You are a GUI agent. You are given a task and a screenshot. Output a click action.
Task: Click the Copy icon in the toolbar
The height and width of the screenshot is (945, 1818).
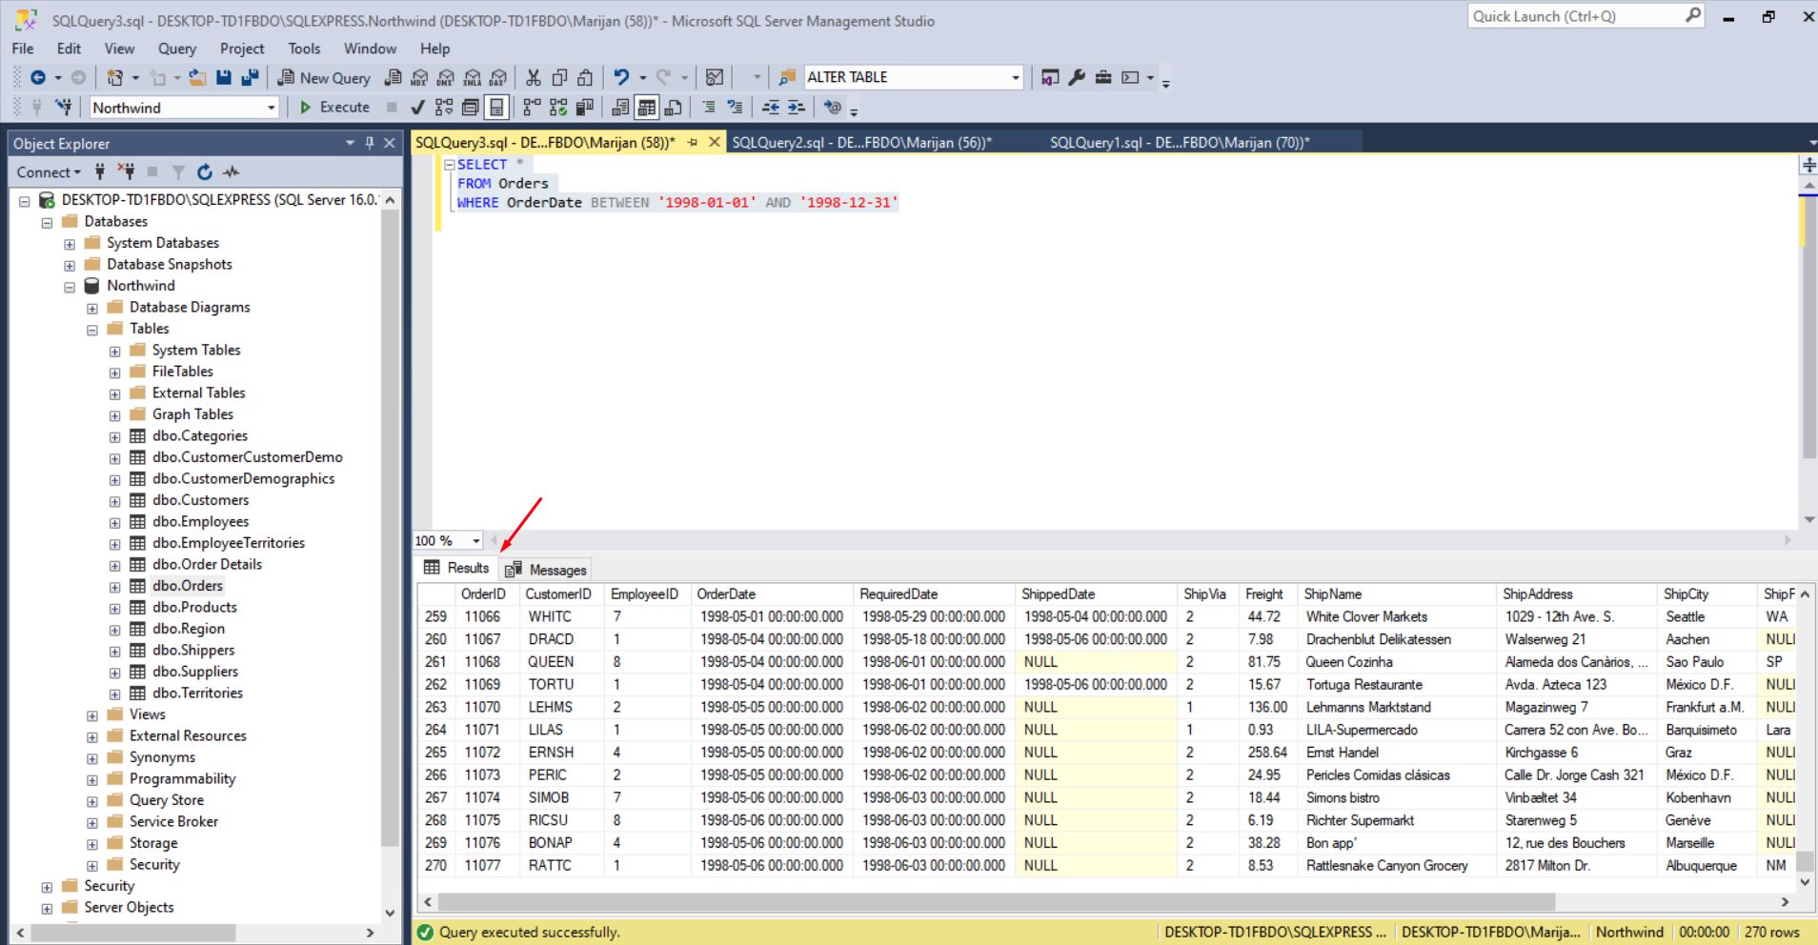click(x=560, y=77)
